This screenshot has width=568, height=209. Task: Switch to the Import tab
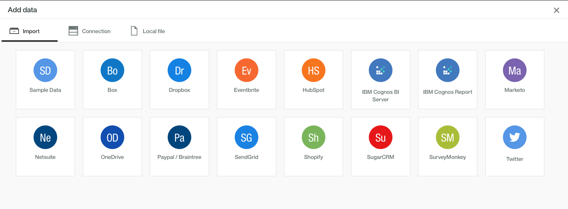coord(30,31)
